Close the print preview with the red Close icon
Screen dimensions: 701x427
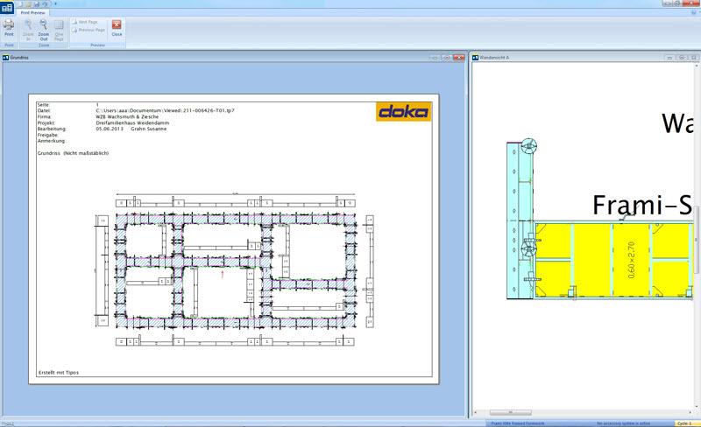coord(117,28)
